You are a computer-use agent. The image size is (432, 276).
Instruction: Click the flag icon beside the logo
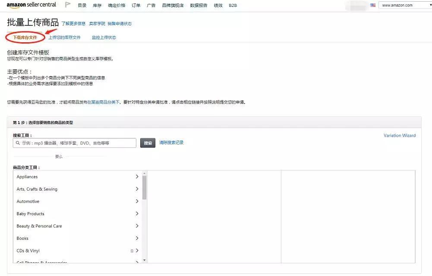(68, 5)
